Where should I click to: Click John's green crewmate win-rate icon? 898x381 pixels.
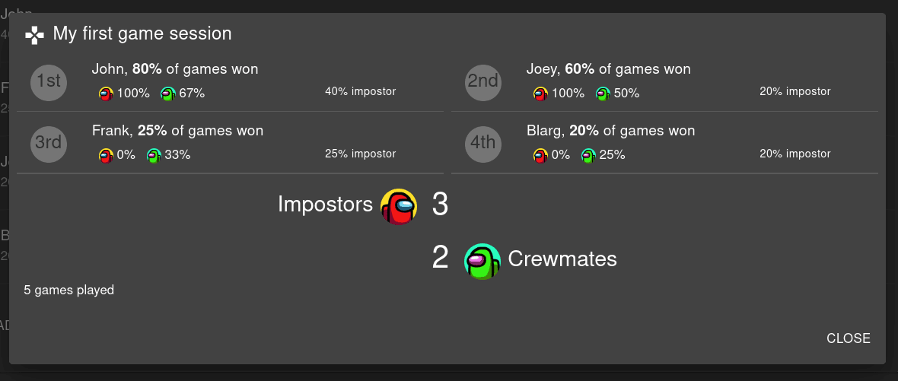coord(167,94)
